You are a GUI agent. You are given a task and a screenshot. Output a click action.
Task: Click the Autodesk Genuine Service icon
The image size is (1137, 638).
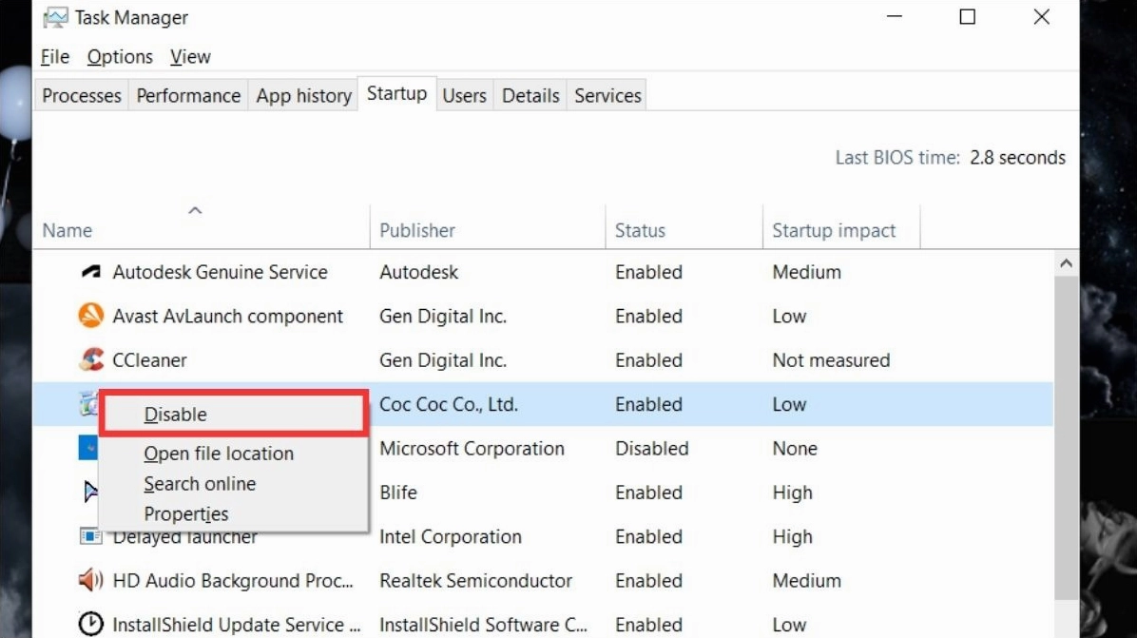(x=93, y=272)
